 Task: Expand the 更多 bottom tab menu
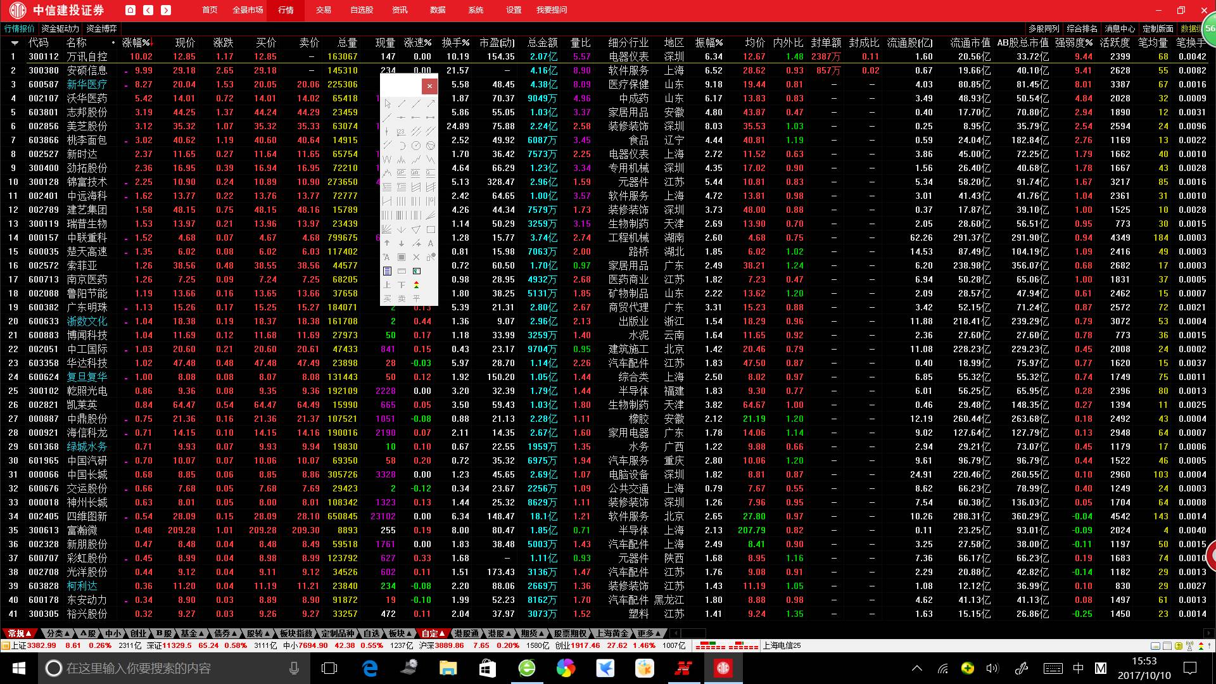pos(649,633)
